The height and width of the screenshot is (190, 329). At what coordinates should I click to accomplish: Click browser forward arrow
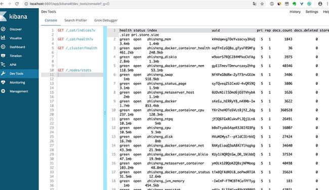point(10,4)
